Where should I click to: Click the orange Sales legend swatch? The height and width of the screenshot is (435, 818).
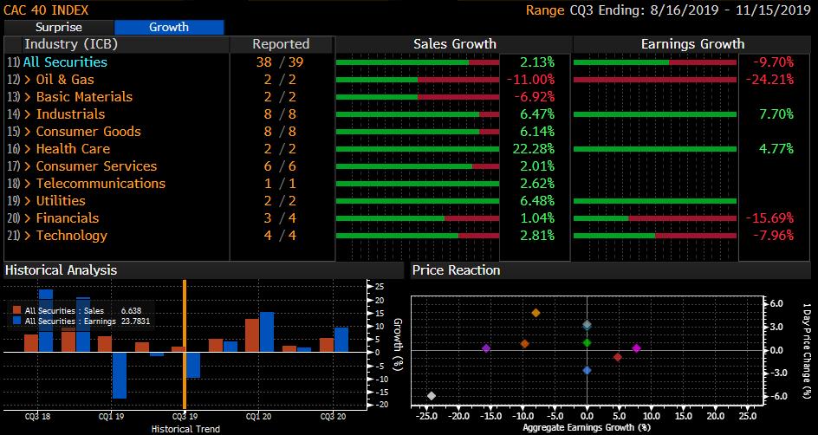click(x=17, y=310)
